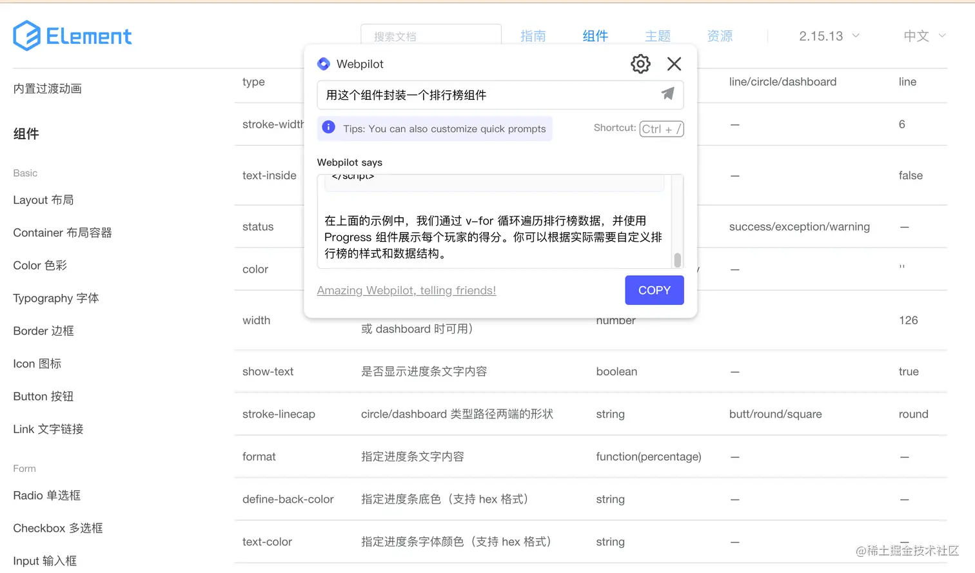Send the prompt with paper plane icon
The image size is (975, 573).
point(667,94)
